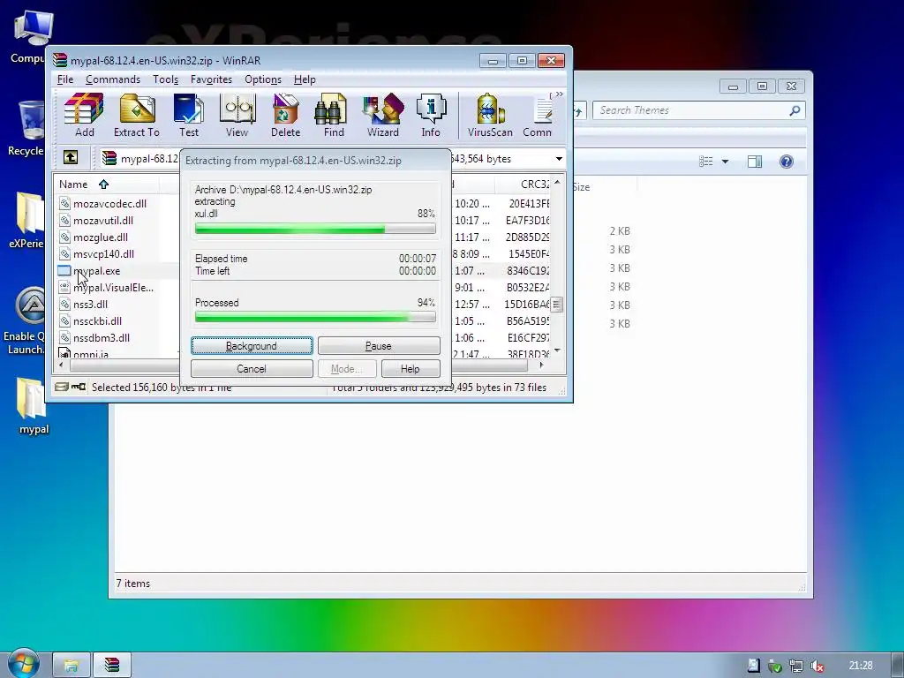
Task: Open view options dropdown in Explorer window
Action: pos(726,162)
